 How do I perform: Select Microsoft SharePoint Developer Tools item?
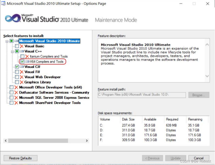coord(50,103)
